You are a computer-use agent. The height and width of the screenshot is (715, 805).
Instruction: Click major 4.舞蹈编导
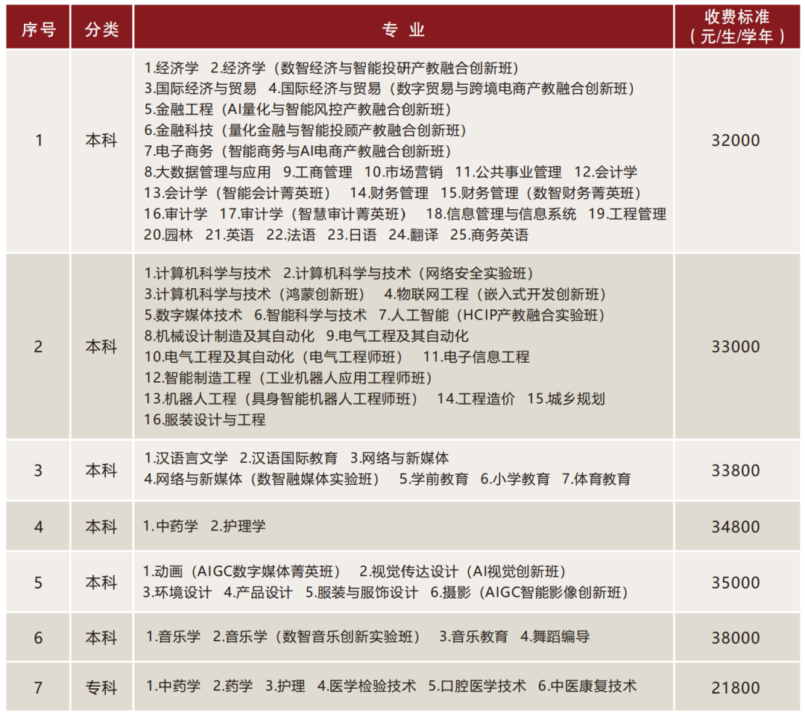pos(555,637)
